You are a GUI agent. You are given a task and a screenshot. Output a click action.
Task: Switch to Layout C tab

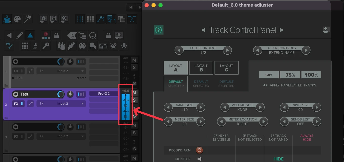(226, 68)
